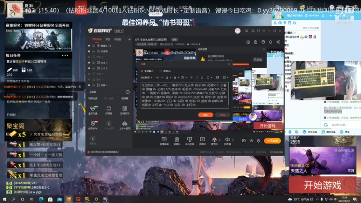Open the last toolbar layout dropdown
361x203 pixels.
point(225,78)
